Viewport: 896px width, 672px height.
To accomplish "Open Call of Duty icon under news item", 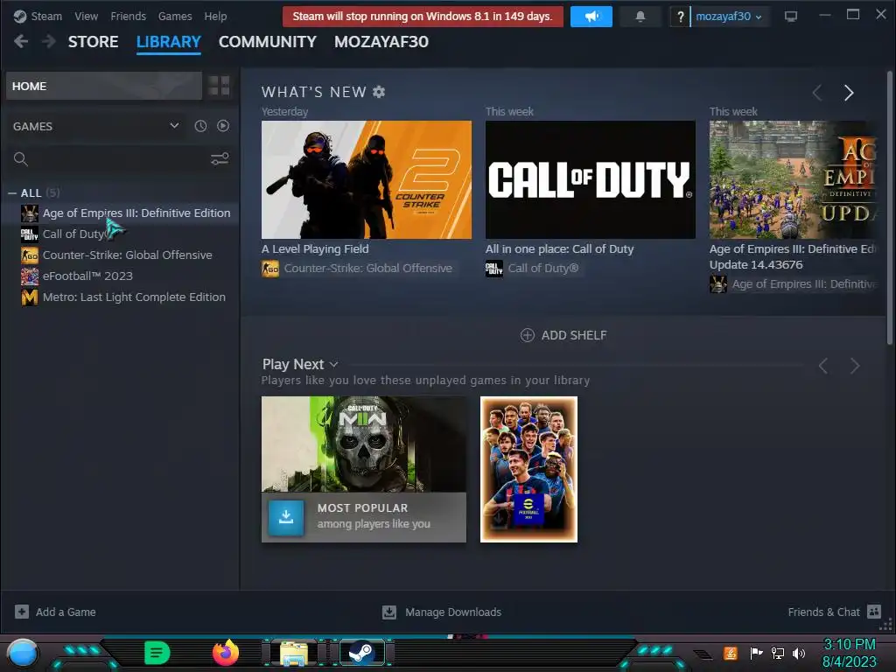I will (x=494, y=268).
